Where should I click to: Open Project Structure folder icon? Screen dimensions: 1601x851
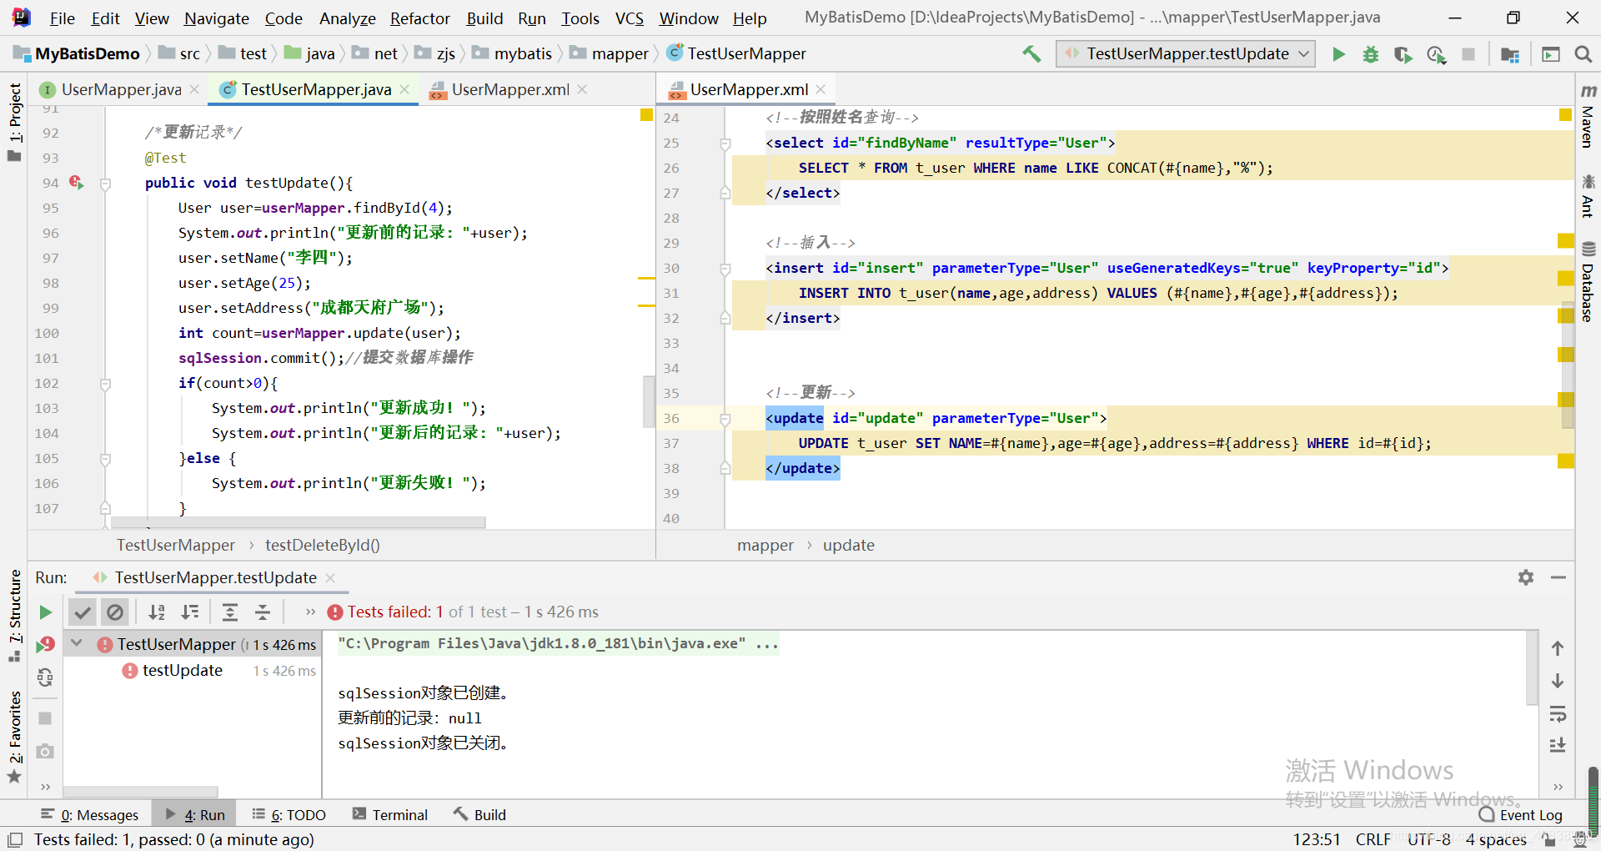coord(1509,54)
